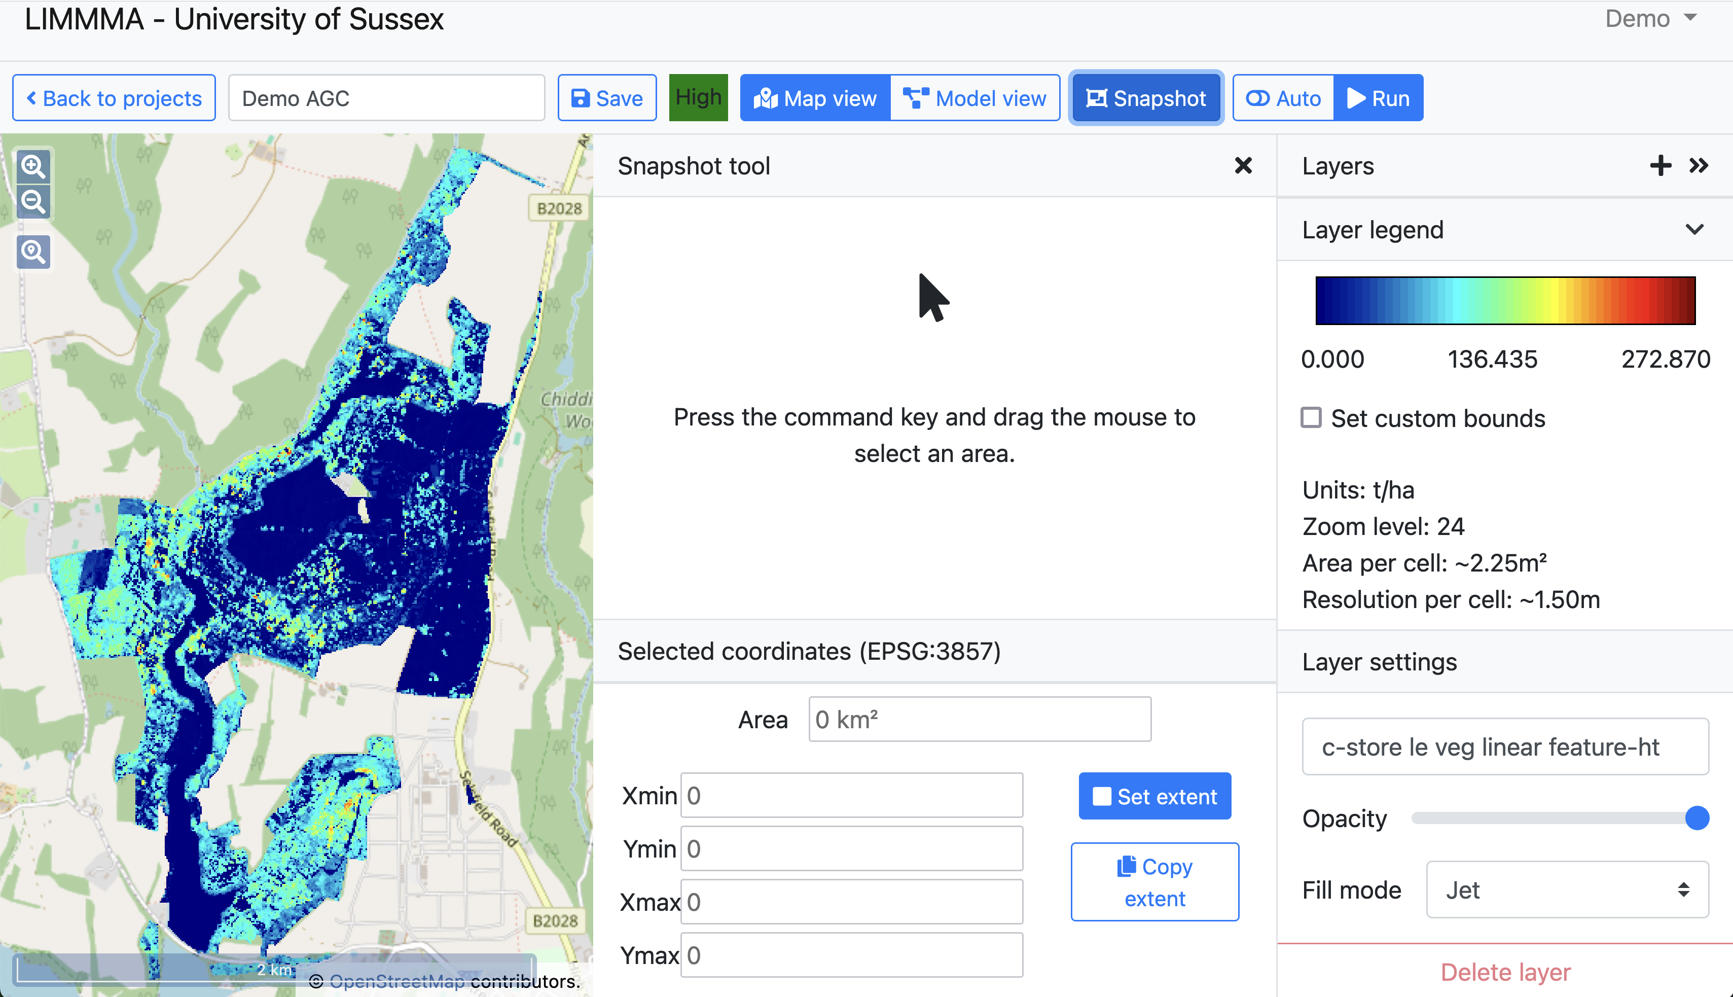Viewport: 1733px width, 997px height.
Task: Switch to Model view
Action: click(x=974, y=98)
